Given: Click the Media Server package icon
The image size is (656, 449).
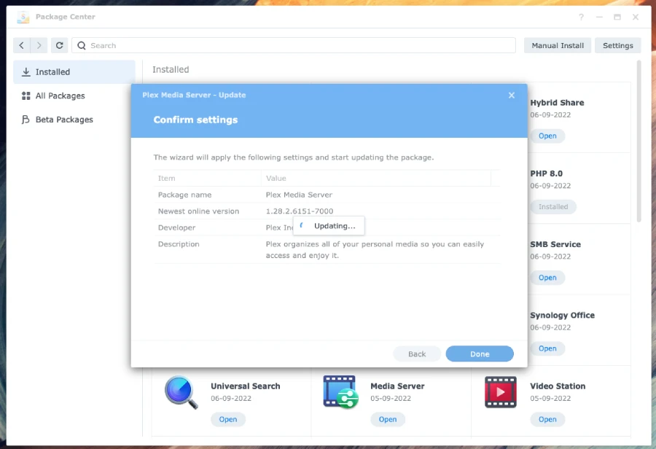Looking at the screenshot, I should tap(340, 392).
